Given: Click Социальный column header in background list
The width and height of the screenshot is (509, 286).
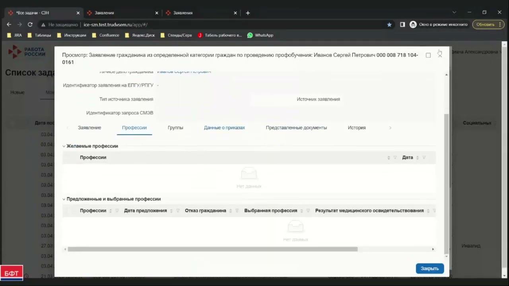Looking at the screenshot, I should coord(477,123).
